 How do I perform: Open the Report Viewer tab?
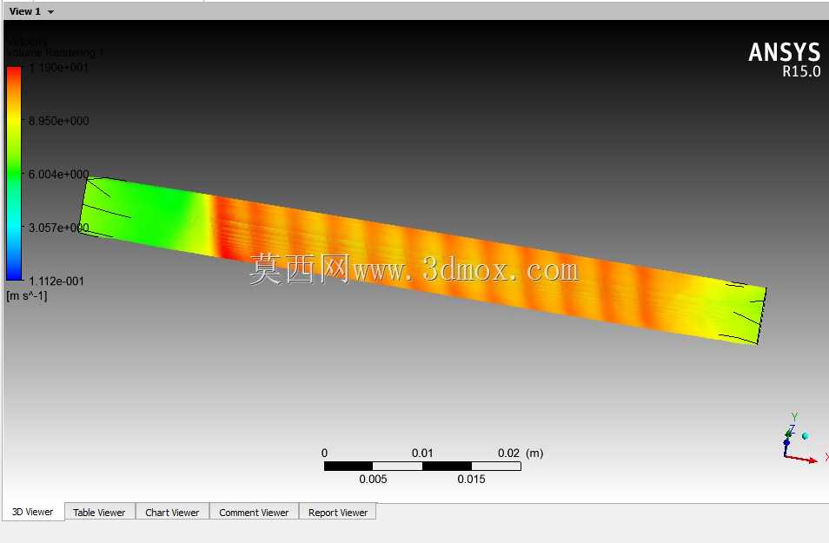pos(338,513)
